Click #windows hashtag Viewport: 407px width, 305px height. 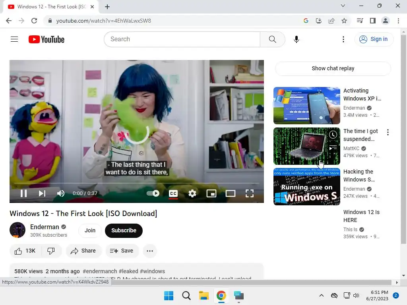(152, 271)
